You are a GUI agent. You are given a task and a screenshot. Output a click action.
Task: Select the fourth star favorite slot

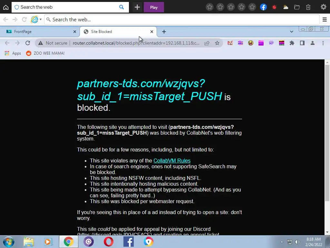coord(242,7)
